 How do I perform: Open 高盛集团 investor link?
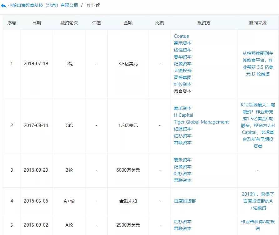click(183, 77)
